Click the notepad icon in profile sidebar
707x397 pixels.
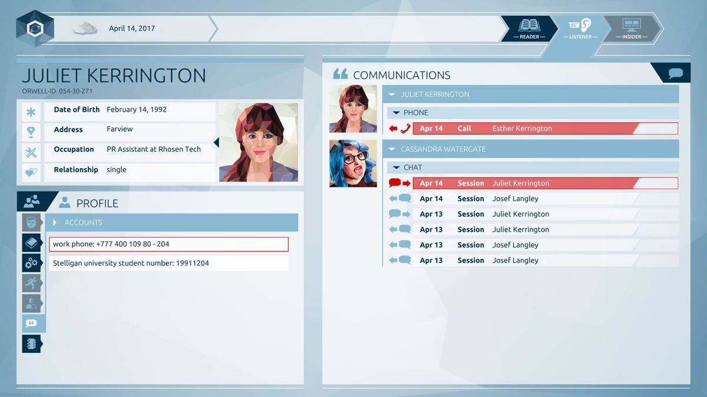32,343
